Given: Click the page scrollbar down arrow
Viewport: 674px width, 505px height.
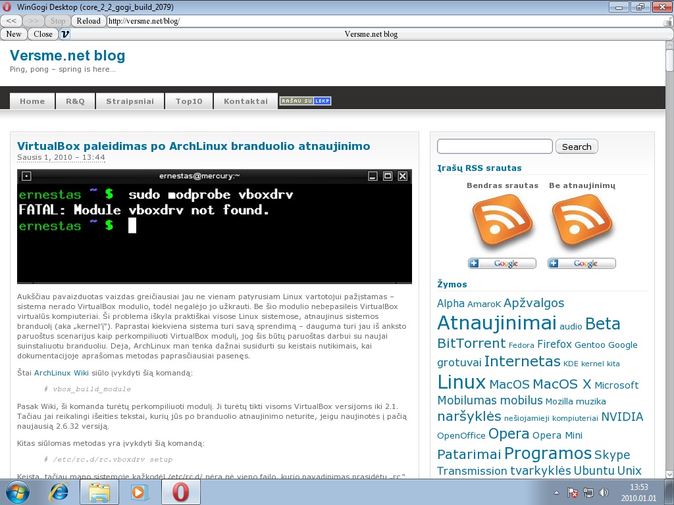Looking at the screenshot, I should tap(669, 474).
